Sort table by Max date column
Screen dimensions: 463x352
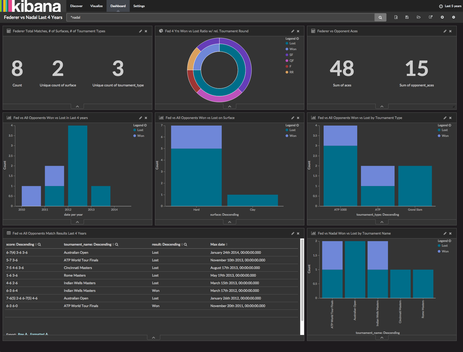tap(227, 244)
